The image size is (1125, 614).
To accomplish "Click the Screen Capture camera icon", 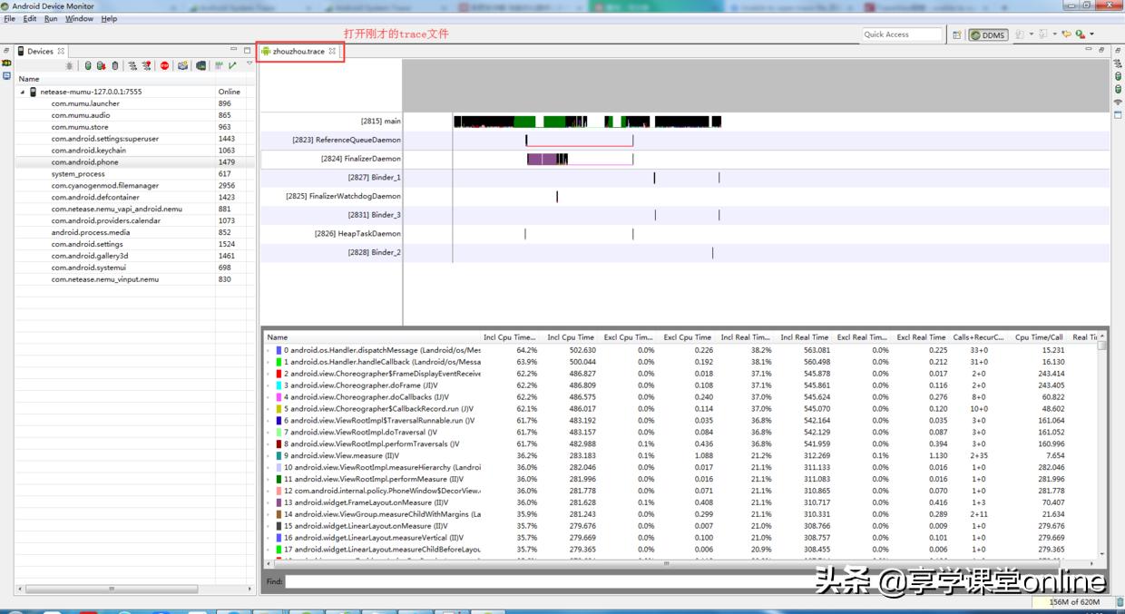I will [x=182, y=66].
